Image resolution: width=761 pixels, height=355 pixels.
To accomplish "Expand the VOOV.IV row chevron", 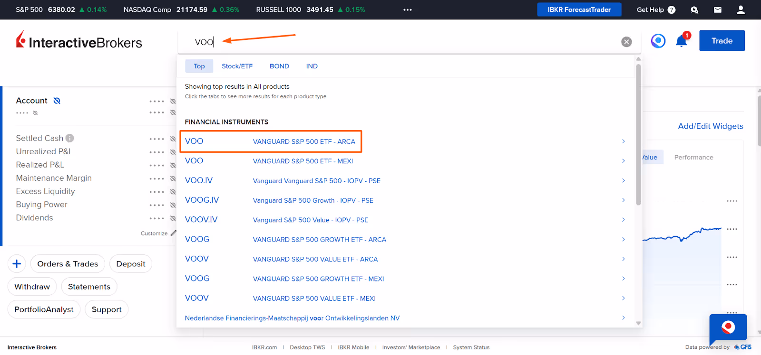I will [x=623, y=220].
